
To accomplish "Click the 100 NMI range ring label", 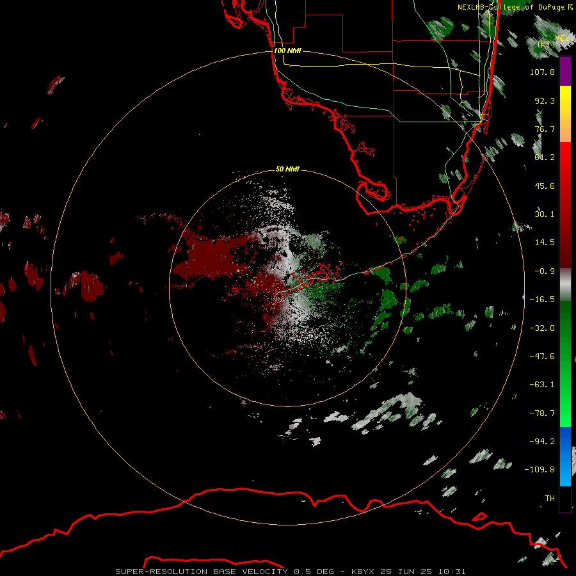I will click(287, 51).
